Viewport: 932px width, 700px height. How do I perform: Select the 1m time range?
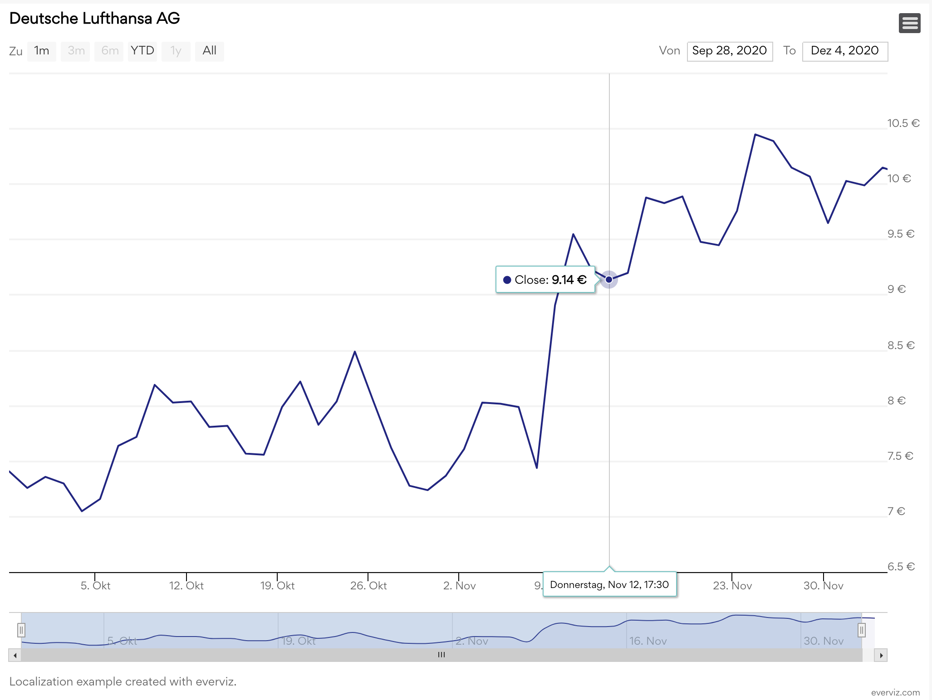[x=41, y=51]
